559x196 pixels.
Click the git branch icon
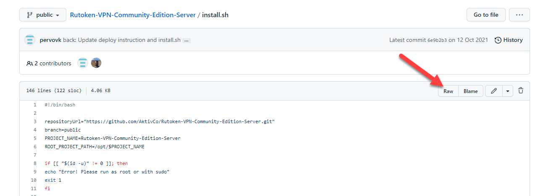pyautogui.click(x=30, y=15)
